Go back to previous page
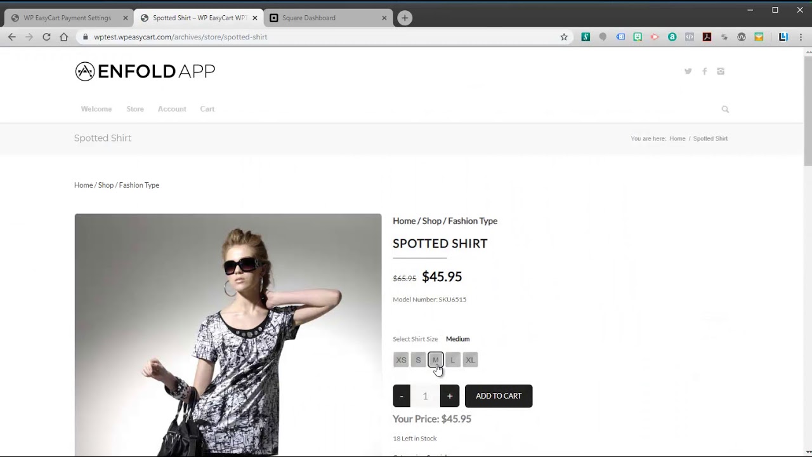812x457 pixels. click(11, 37)
